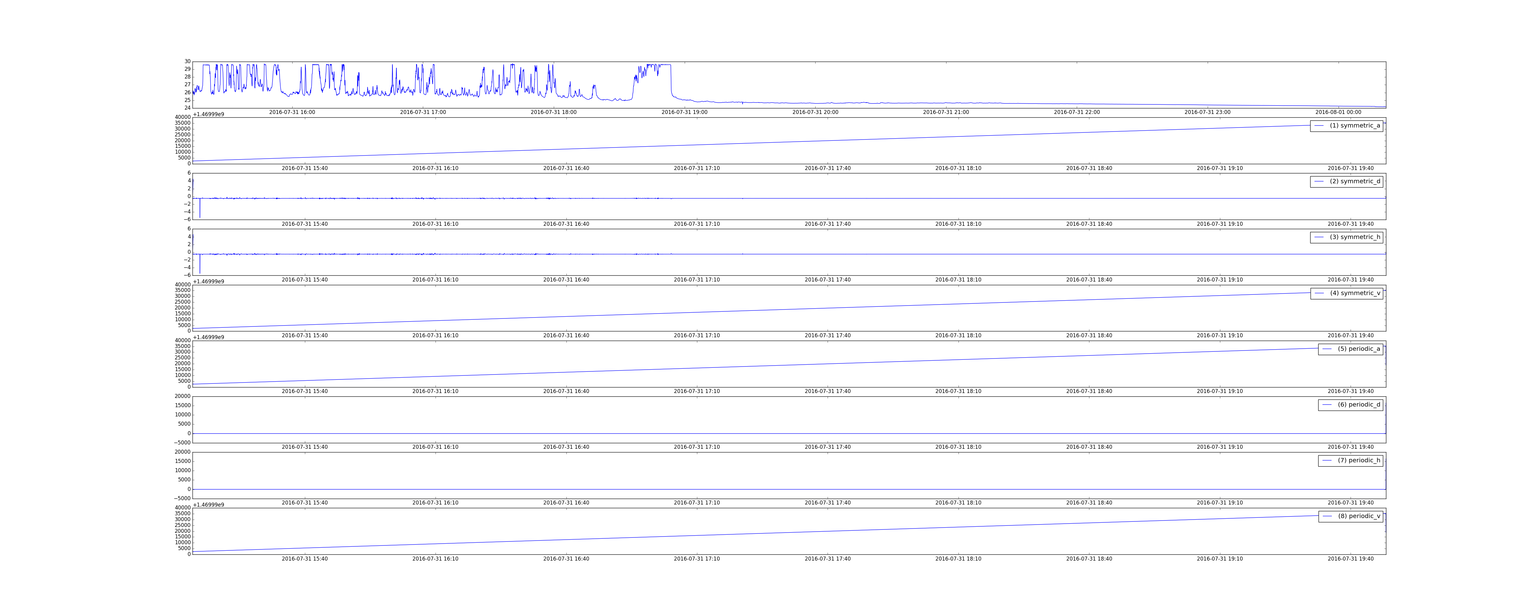Click the y-axis value 30 on top plot
The image size is (1540, 616).
tap(188, 62)
